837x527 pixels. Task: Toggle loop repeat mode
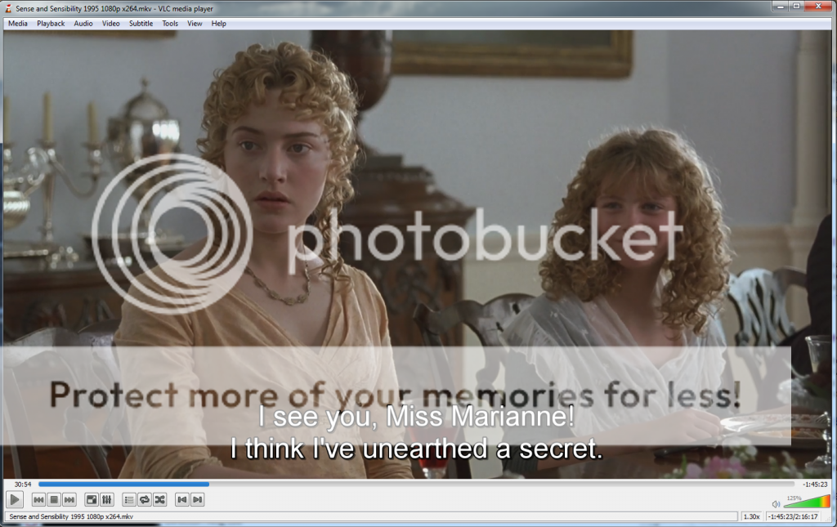pyautogui.click(x=144, y=500)
